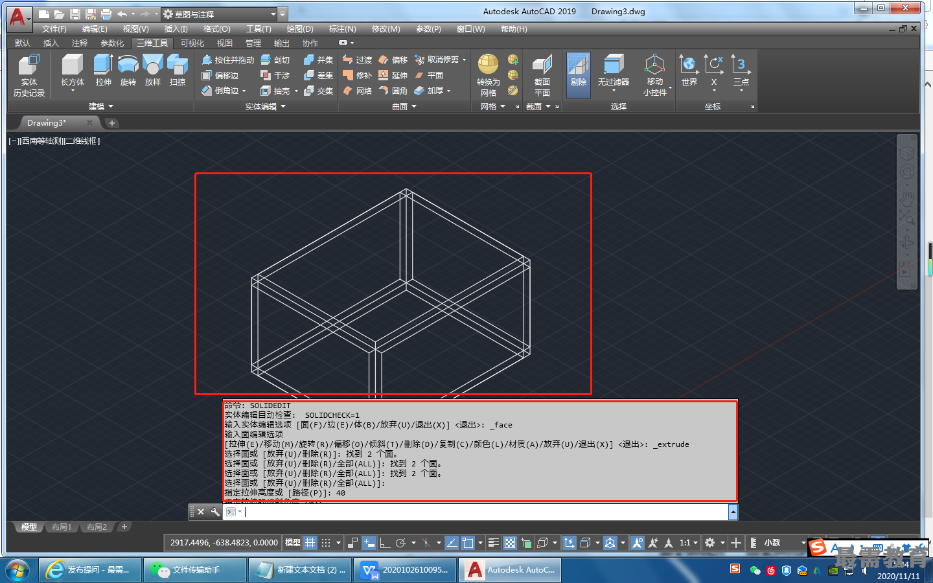This screenshot has width=933, height=583.
Task: Open the 无过滤器 selection filter dropdown
Action: (614, 91)
